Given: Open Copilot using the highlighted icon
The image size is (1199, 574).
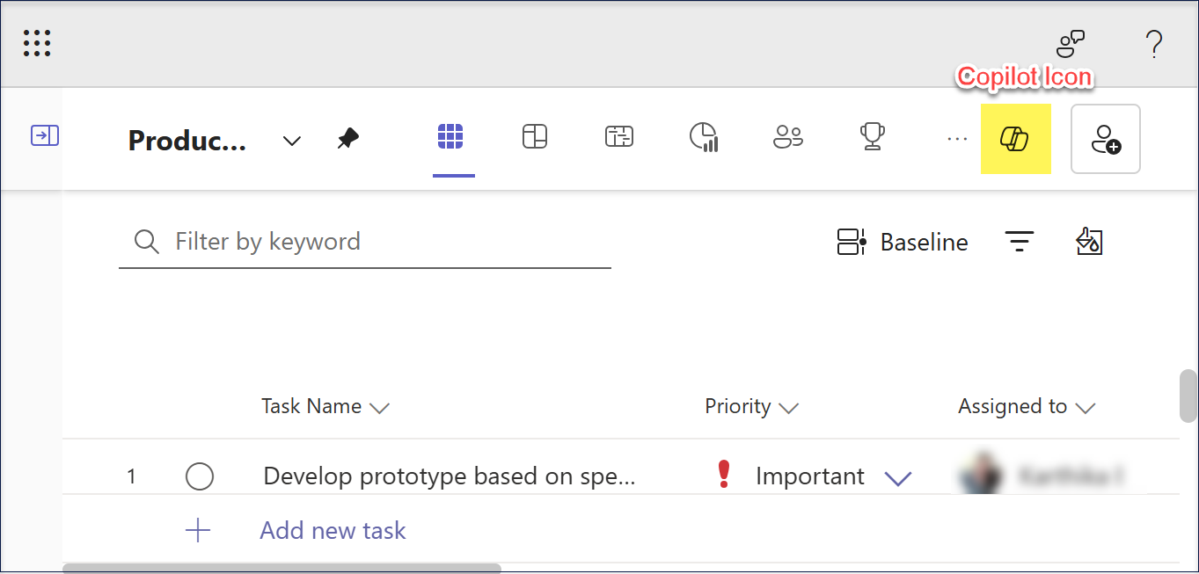Looking at the screenshot, I should point(1016,139).
